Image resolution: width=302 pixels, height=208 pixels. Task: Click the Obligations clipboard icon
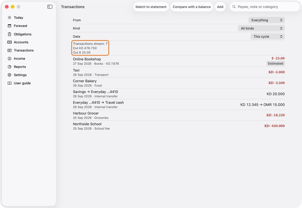click(9, 34)
